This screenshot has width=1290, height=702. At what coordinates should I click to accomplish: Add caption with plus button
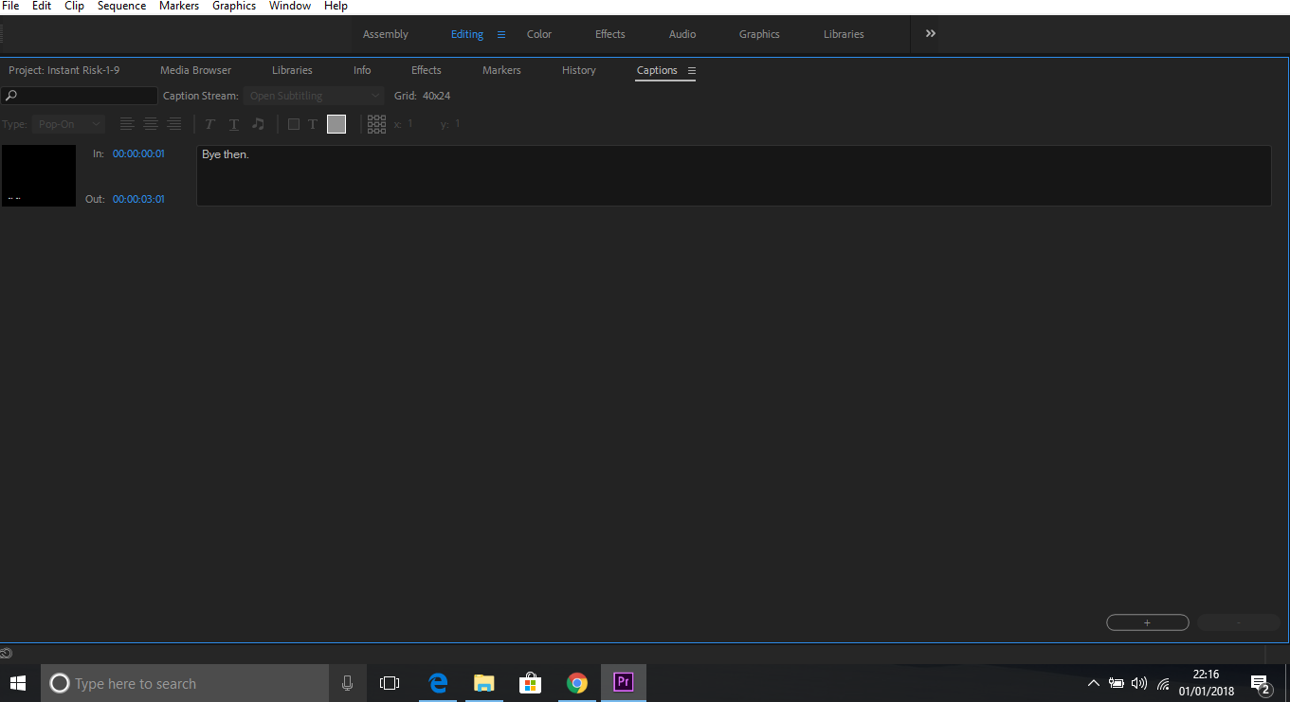click(1147, 622)
